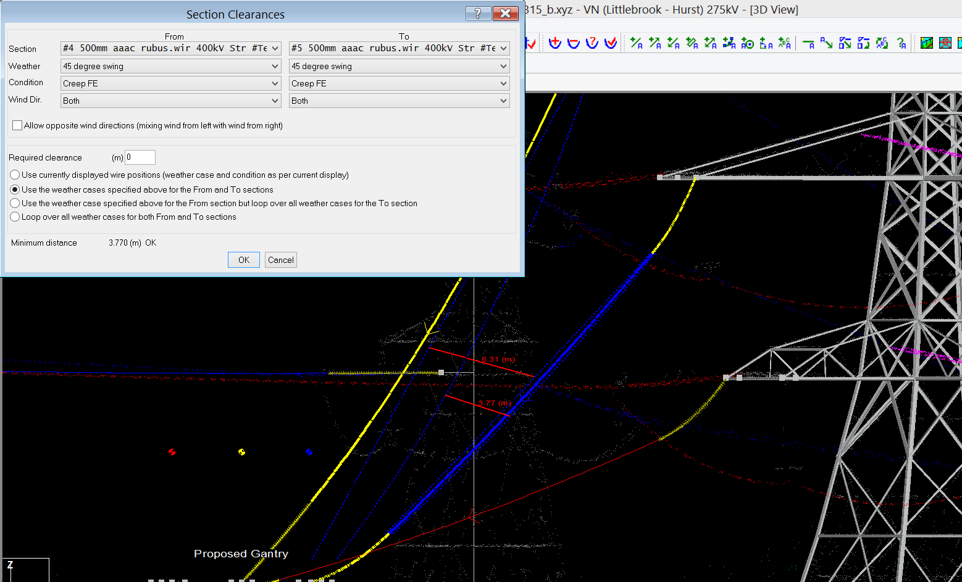Close the Section Clearances dialog
Viewport: 962px width, 582px height.
coord(506,14)
